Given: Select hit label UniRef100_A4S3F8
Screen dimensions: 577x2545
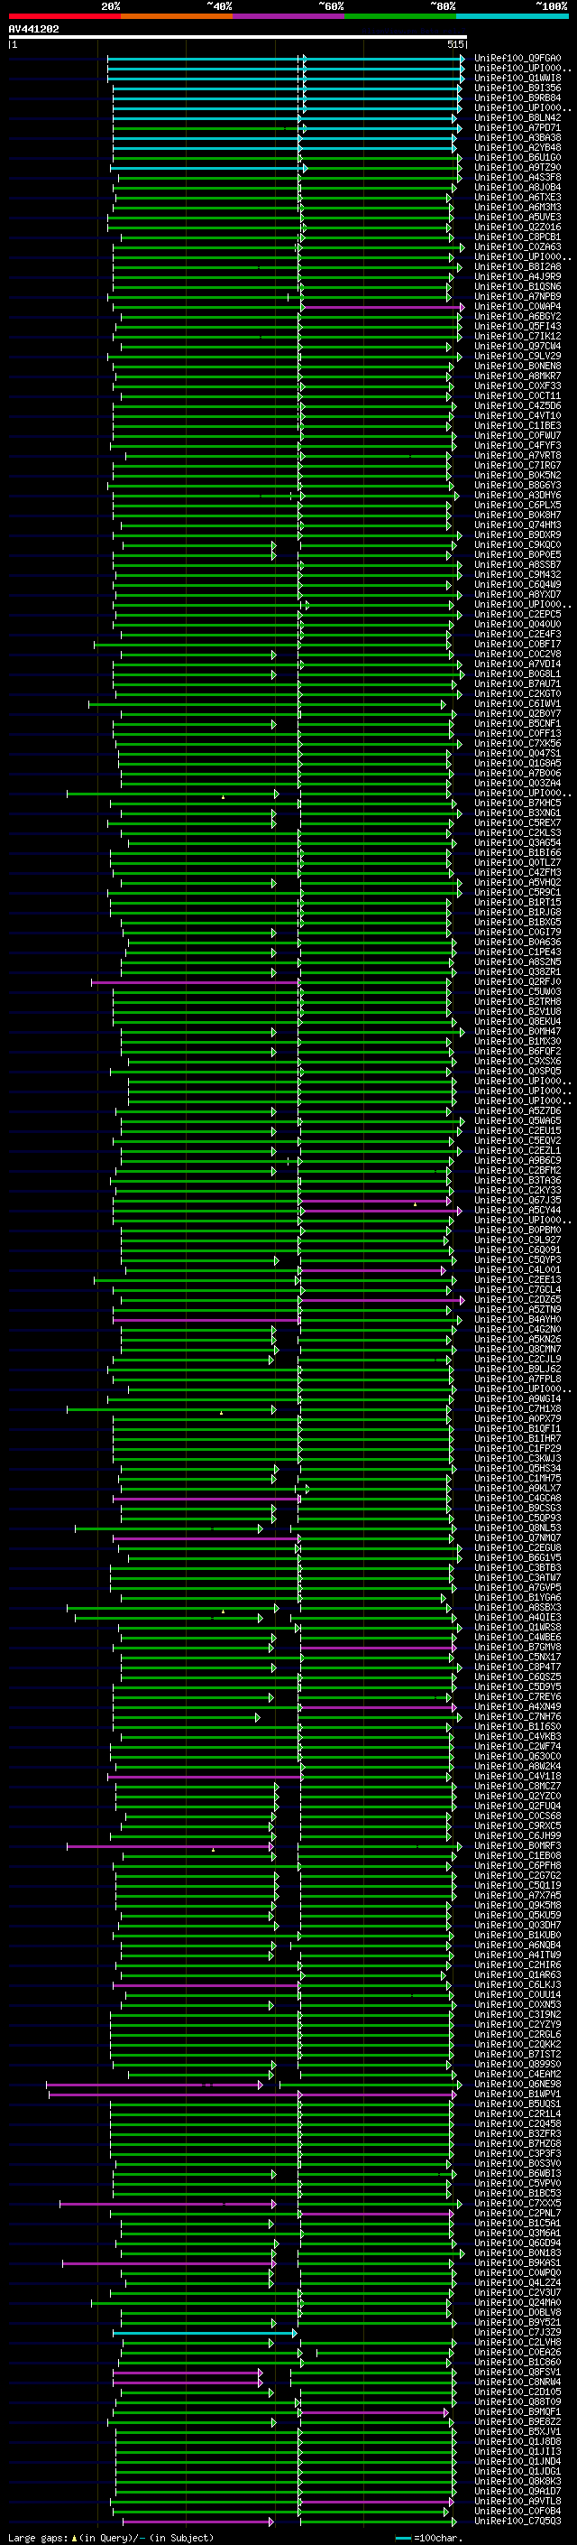Looking at the screenshot, I should [517, 178].
